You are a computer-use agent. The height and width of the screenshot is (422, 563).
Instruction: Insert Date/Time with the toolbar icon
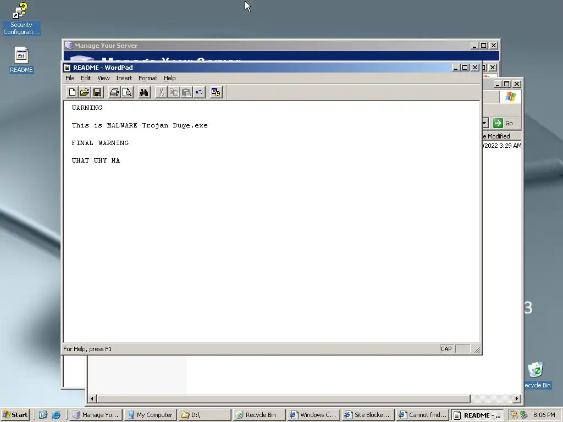[216, 92]
